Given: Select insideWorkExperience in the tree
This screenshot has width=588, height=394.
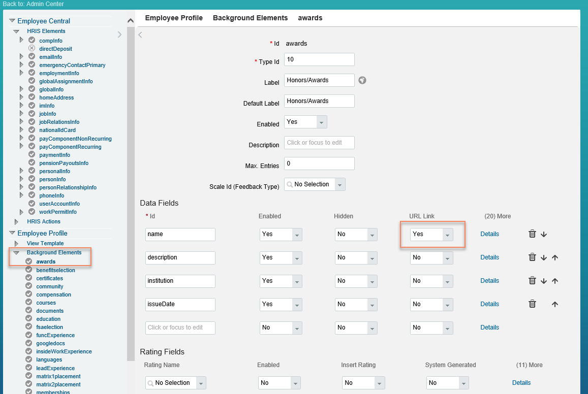Looking at the screenshot, I should tap(64, 351).
